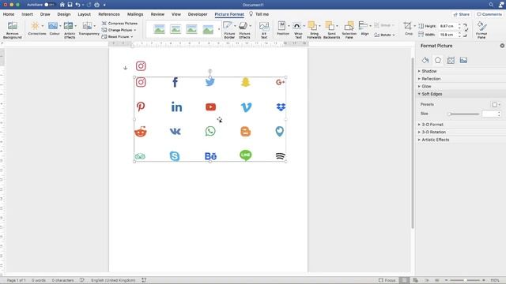Click Bring Forwards
The image size is (506, 284).
314,30
